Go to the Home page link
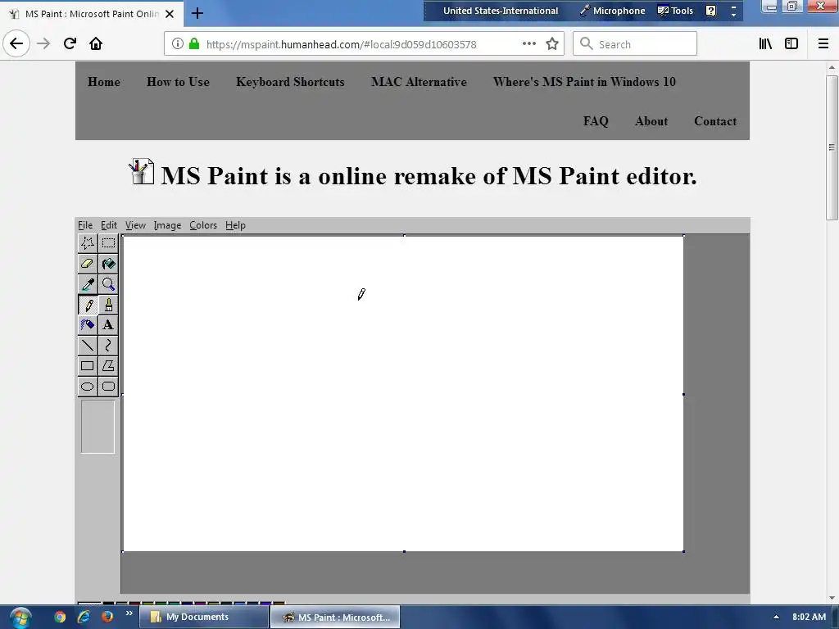Viewport: 839px width, 629px height. tap(104, 82)
